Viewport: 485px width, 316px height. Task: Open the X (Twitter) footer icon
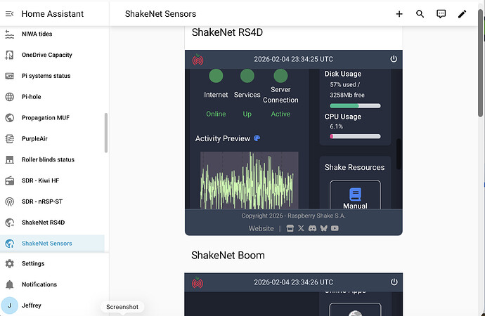[x=301, y=228]
